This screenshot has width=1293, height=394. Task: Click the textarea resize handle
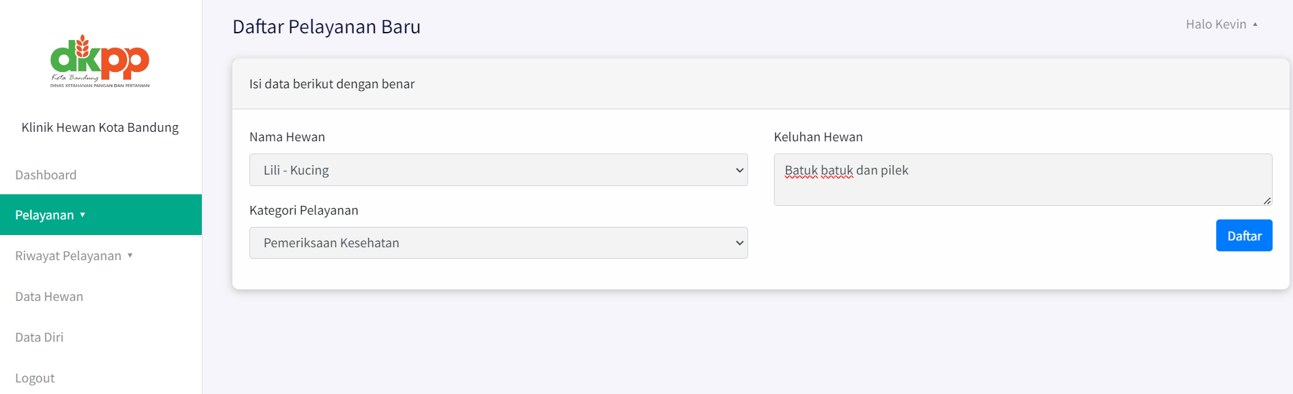coord(1267,201)
